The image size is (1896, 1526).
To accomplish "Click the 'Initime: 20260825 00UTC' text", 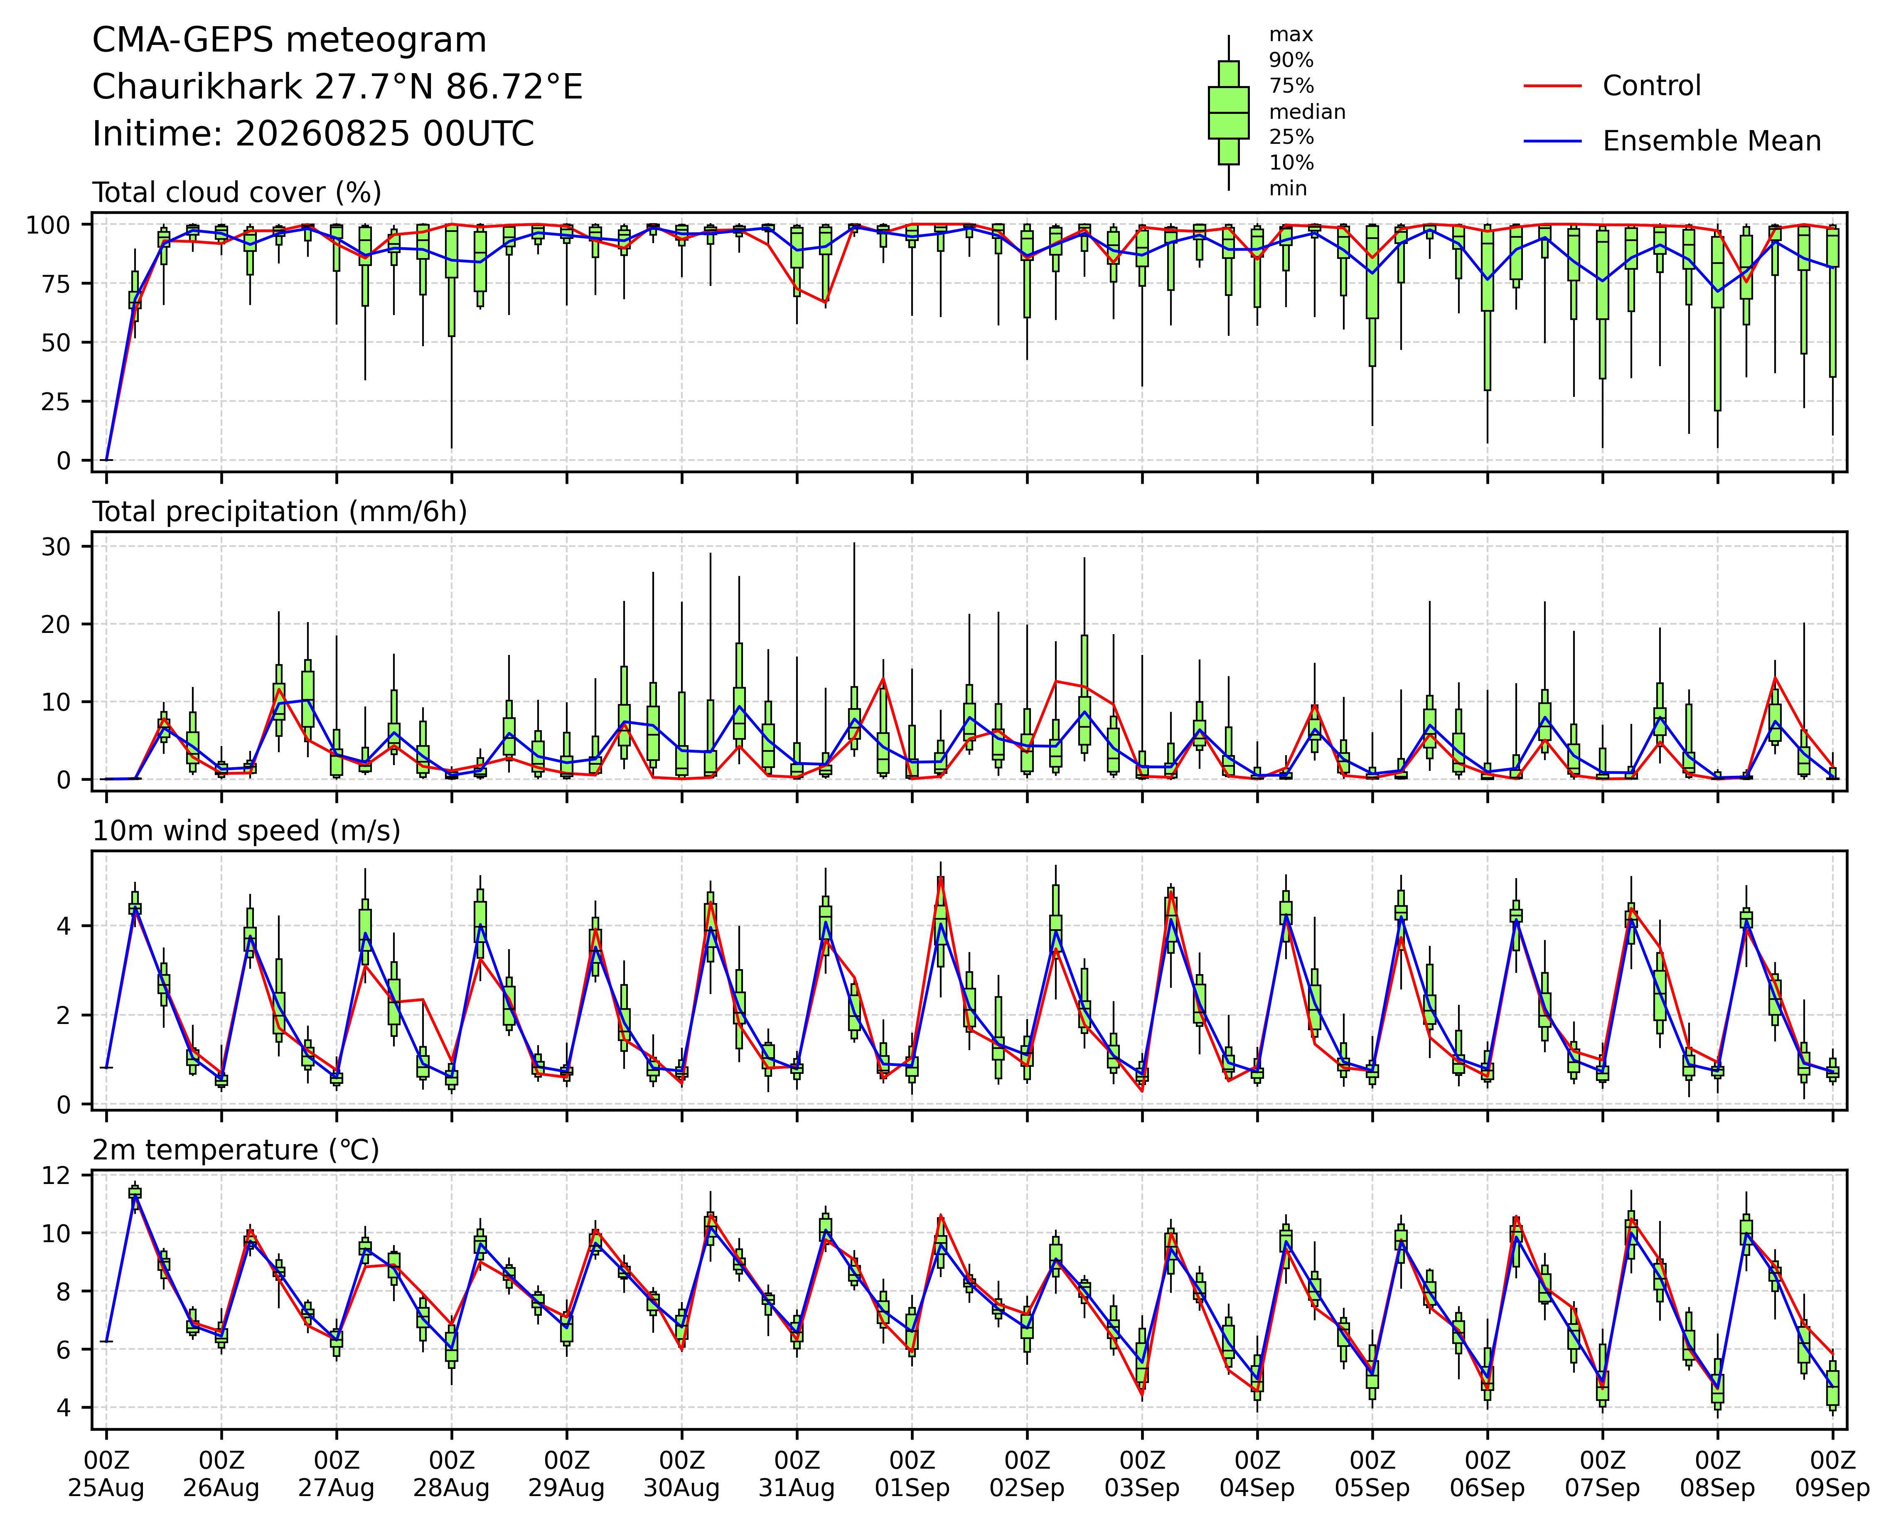I will tap(313, 135).
